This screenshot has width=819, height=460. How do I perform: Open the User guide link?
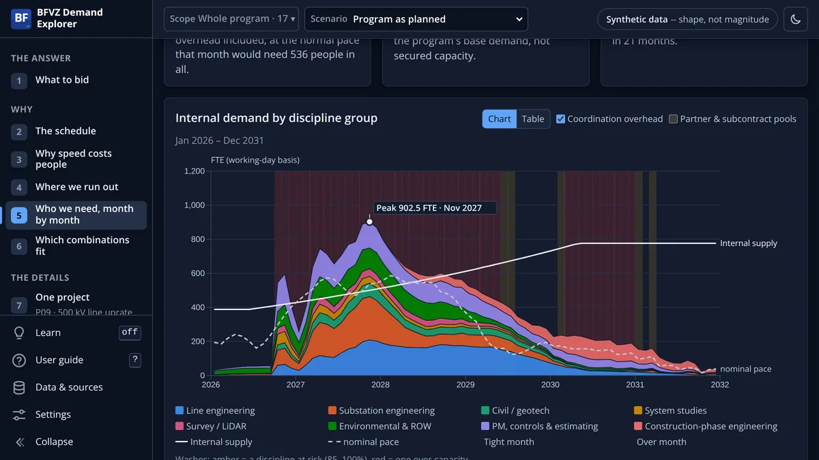point(59,360)
